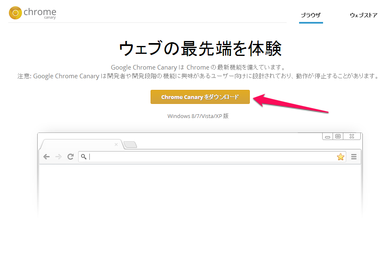Close the open tab in the browser mockup
Image resolution: width=388 pixels, height=265 pixels.
click(x=116, y=145)
